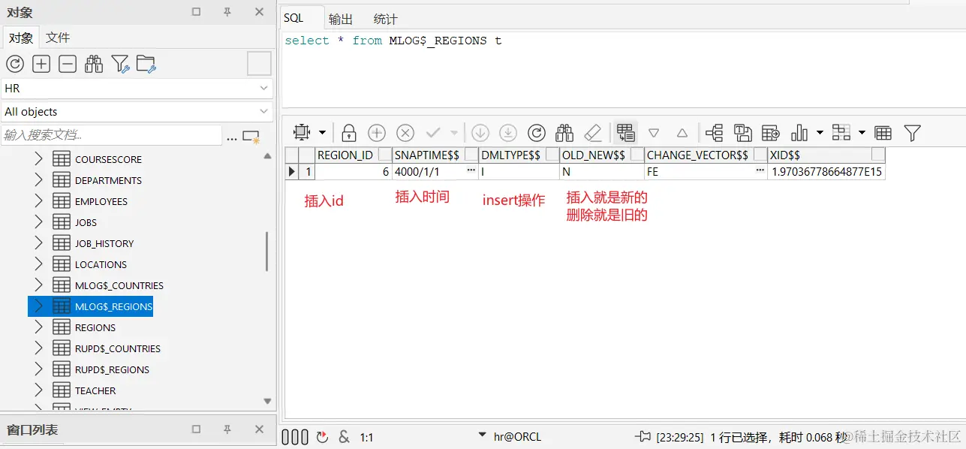
Task: Refresh the object browser list
Action: pos(15,64)
